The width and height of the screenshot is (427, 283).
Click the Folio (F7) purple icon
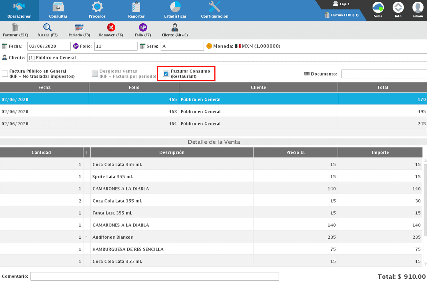143,28
